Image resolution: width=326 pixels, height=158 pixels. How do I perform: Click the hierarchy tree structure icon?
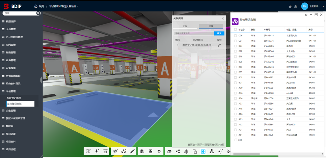point(212,151)
